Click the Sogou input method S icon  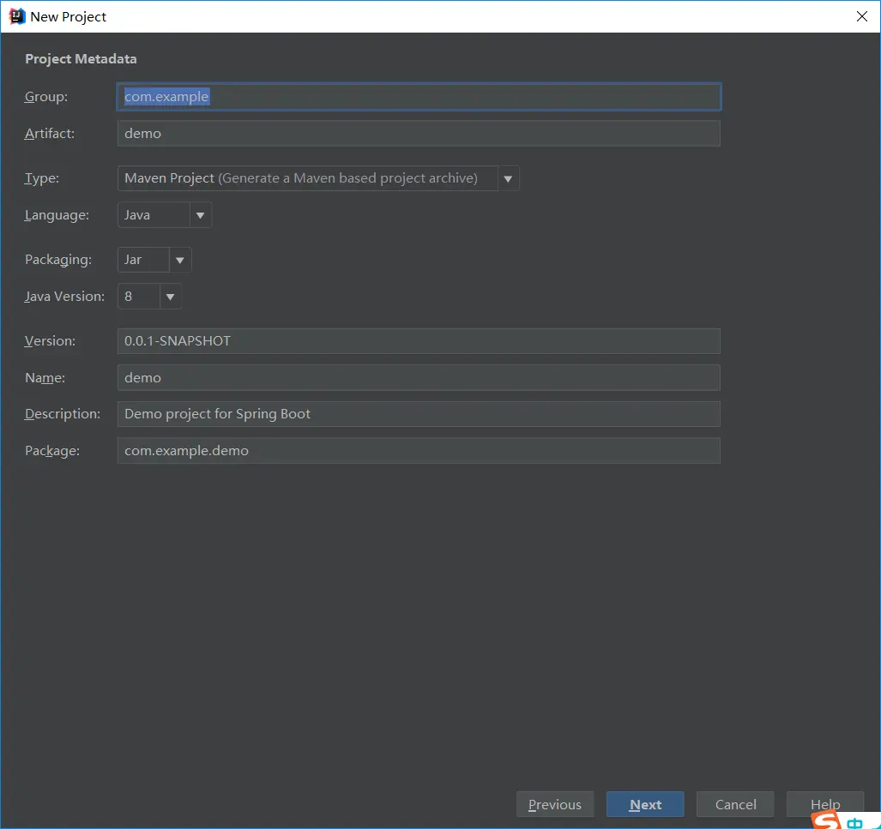pyautogui.click(x=826, y=820)
